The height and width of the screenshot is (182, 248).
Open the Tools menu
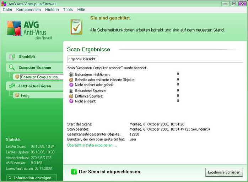(x=68, y=10)
